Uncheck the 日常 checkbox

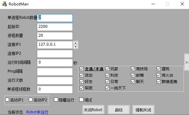pyautogui.click(x=107, y=82)
